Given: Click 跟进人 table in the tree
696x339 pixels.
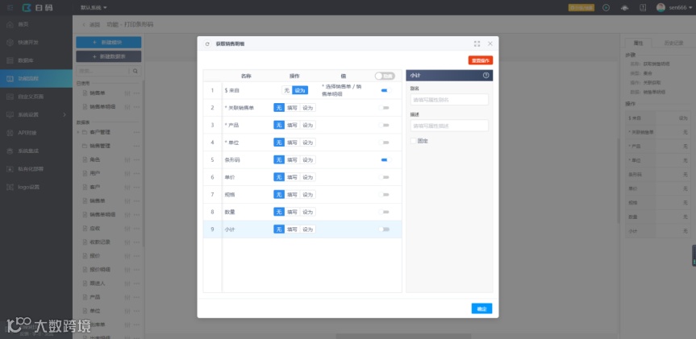Looking at the screenshot, I should 98,283.
